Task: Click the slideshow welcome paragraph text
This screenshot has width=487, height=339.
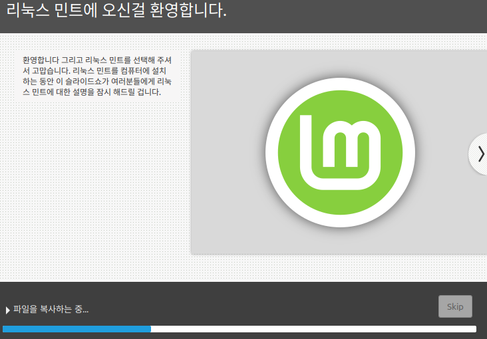Action: pyautogui.click(x=97, y=76)
